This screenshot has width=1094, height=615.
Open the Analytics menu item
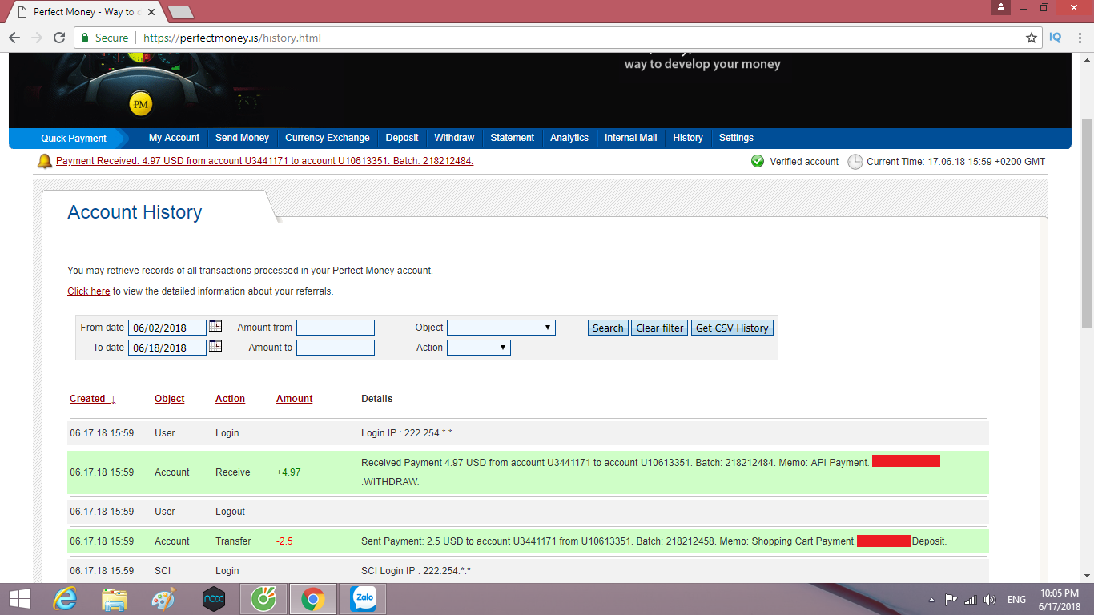click(569, 138)
